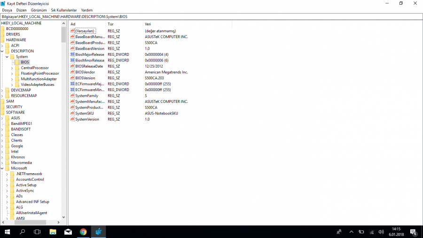Select the (Varsayılan) default value
The width and height of the screenshot is (423, 238).
click(x=85, y=31)
